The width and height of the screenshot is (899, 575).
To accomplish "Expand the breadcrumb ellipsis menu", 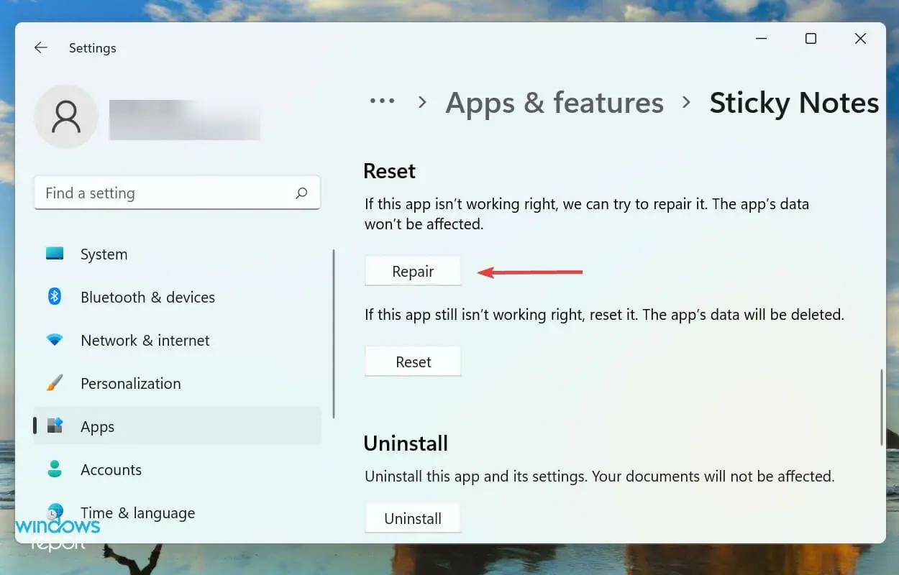I will (x=382, y=102).
